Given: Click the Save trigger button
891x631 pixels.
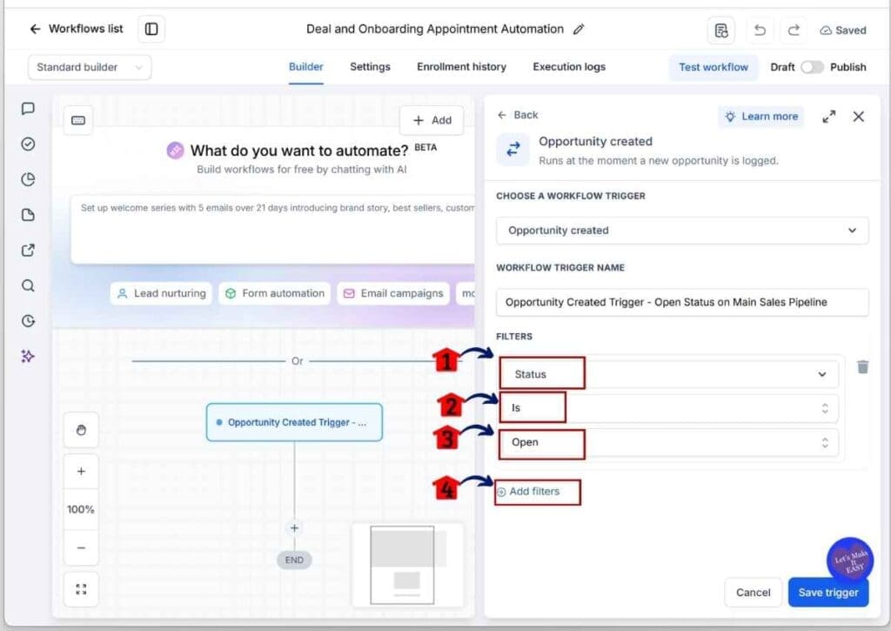Looking at the screenshot, I should click(x=828, y=593).
